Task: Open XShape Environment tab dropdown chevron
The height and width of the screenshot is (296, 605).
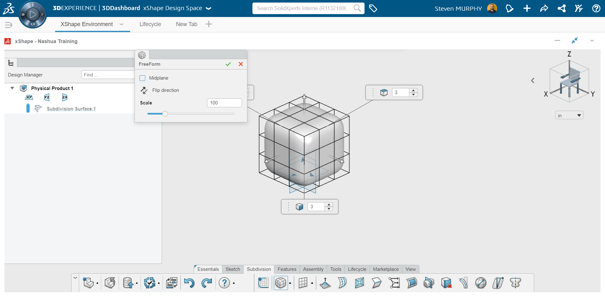Action: (121, 24)
